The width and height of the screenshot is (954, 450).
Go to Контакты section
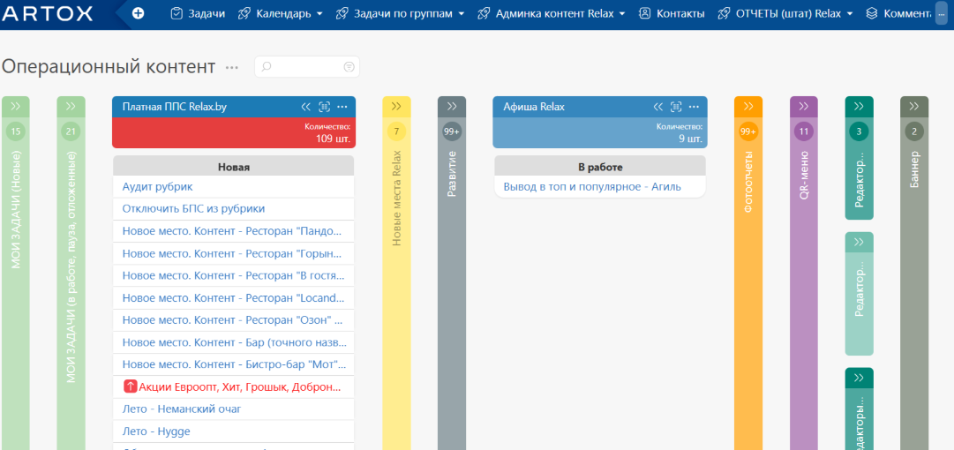pyautogui.click(x=672, y=13)
